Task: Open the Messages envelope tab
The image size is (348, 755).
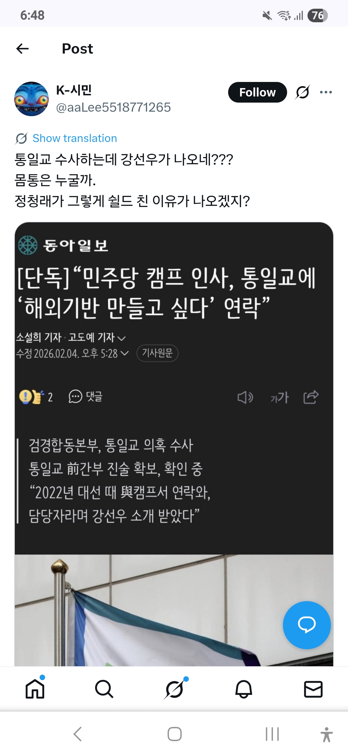Action: (x=313, y=689)
